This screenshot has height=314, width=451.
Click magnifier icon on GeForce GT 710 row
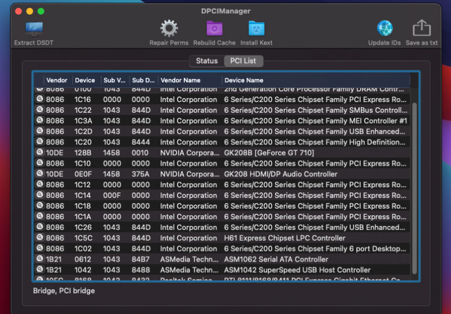[39, 152]
